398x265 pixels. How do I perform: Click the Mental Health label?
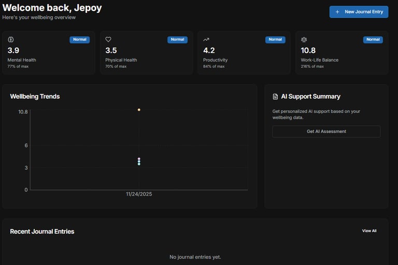click(x=22, y=60)
